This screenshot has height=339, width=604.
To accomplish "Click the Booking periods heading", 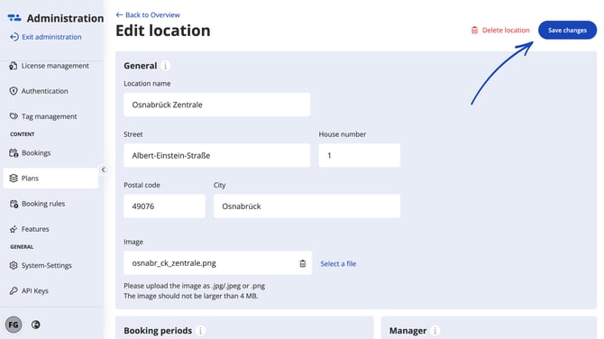I will (x=158, y=331).
